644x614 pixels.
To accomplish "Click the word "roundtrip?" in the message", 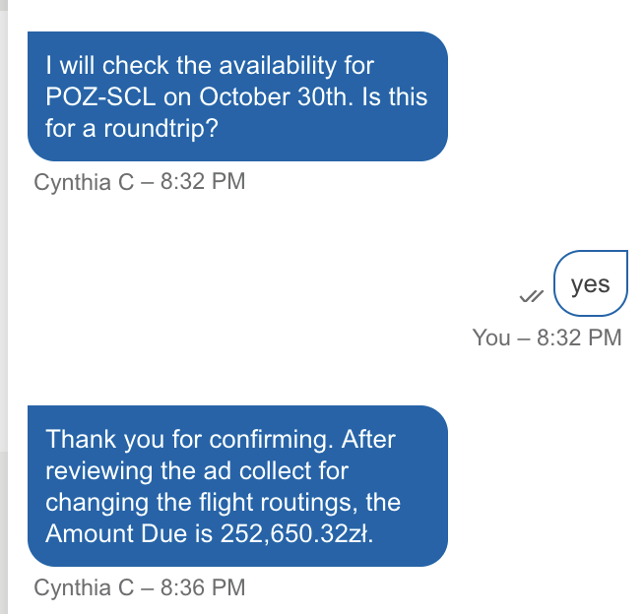I will pyautogui.click(x=161, y=129).
